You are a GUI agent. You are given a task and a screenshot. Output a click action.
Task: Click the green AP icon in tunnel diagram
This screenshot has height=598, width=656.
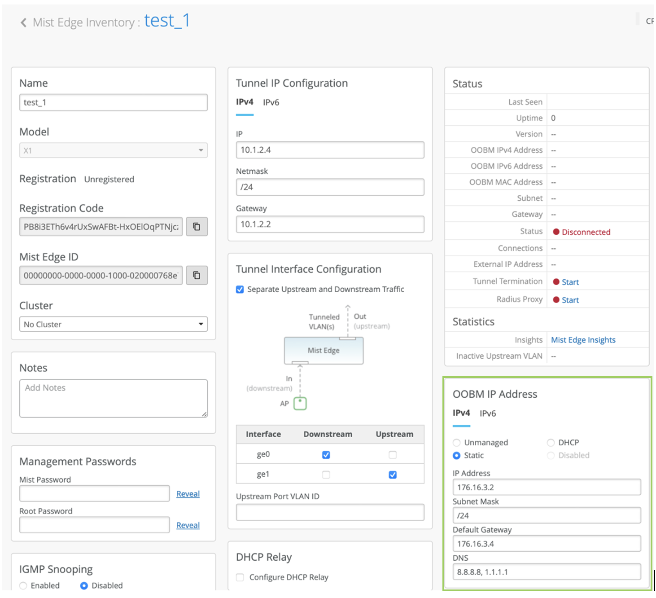[300, 404]
